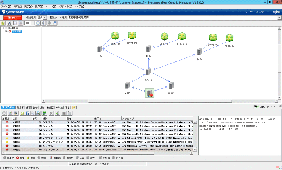
Task: Sort events by 表示名 column header
Action: (108, 118)
